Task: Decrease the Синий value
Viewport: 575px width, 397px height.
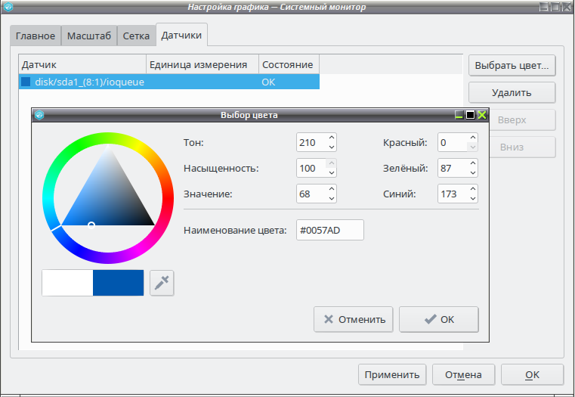Action: (473, 198)
